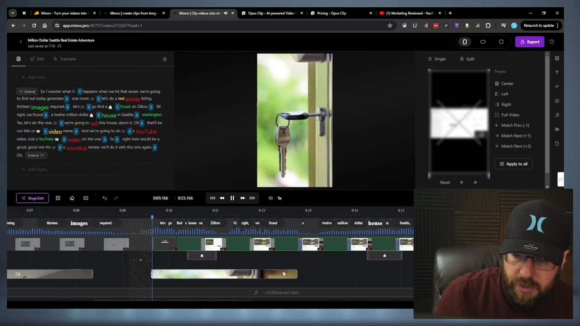The height and width of the screenshot is (326, 580).
Task: Switch to the Edit tab
Action: 37,59
